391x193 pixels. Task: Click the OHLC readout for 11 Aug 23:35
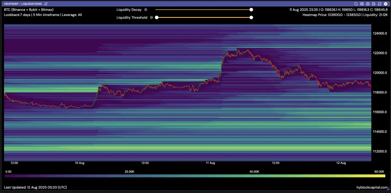pos(338,10)
